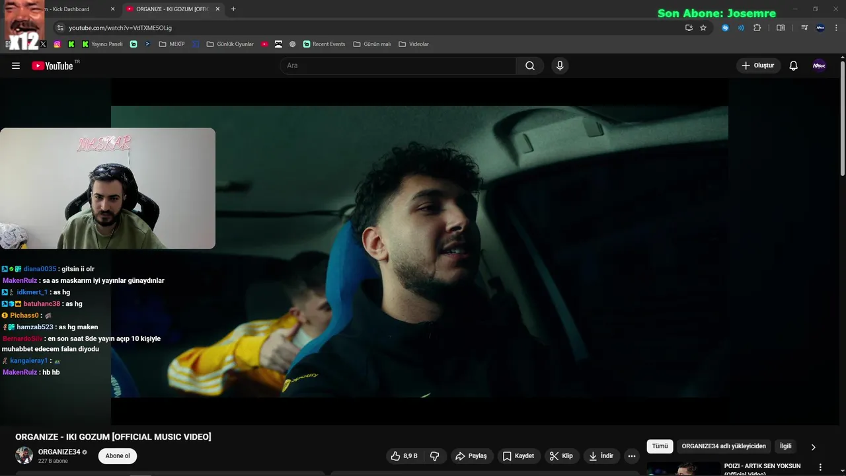Open options for POIZI recommended video
This screenshot has height=476, width=846.
tap(820, 467)
